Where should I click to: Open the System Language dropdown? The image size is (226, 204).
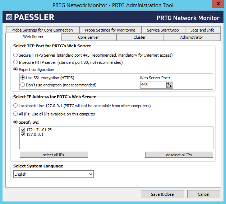pyautogui.click(x=54, y=174)
